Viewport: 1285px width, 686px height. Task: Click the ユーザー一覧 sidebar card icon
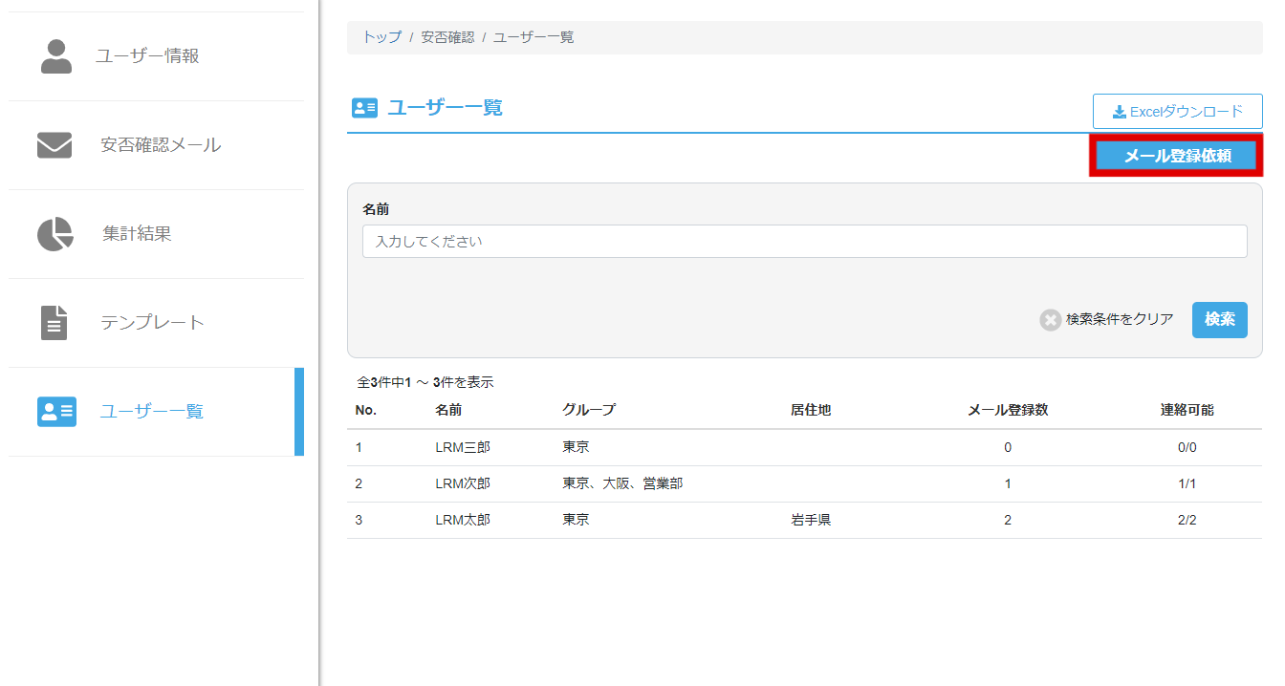[56, 412]
